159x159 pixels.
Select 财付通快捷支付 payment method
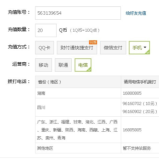click(77, 48)
